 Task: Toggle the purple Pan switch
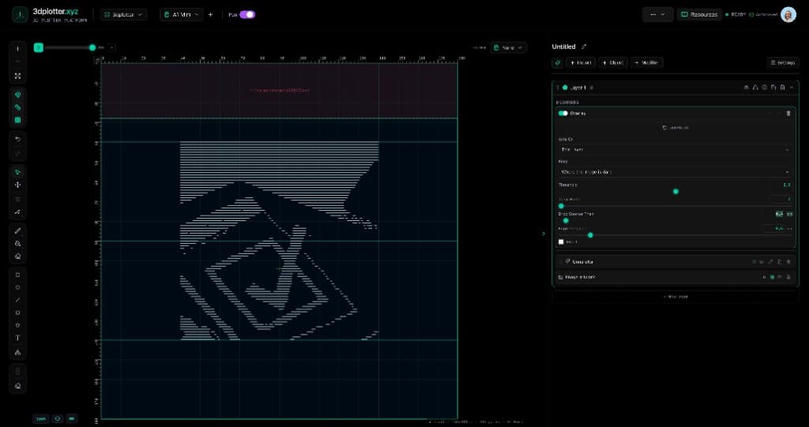[247, 14]
